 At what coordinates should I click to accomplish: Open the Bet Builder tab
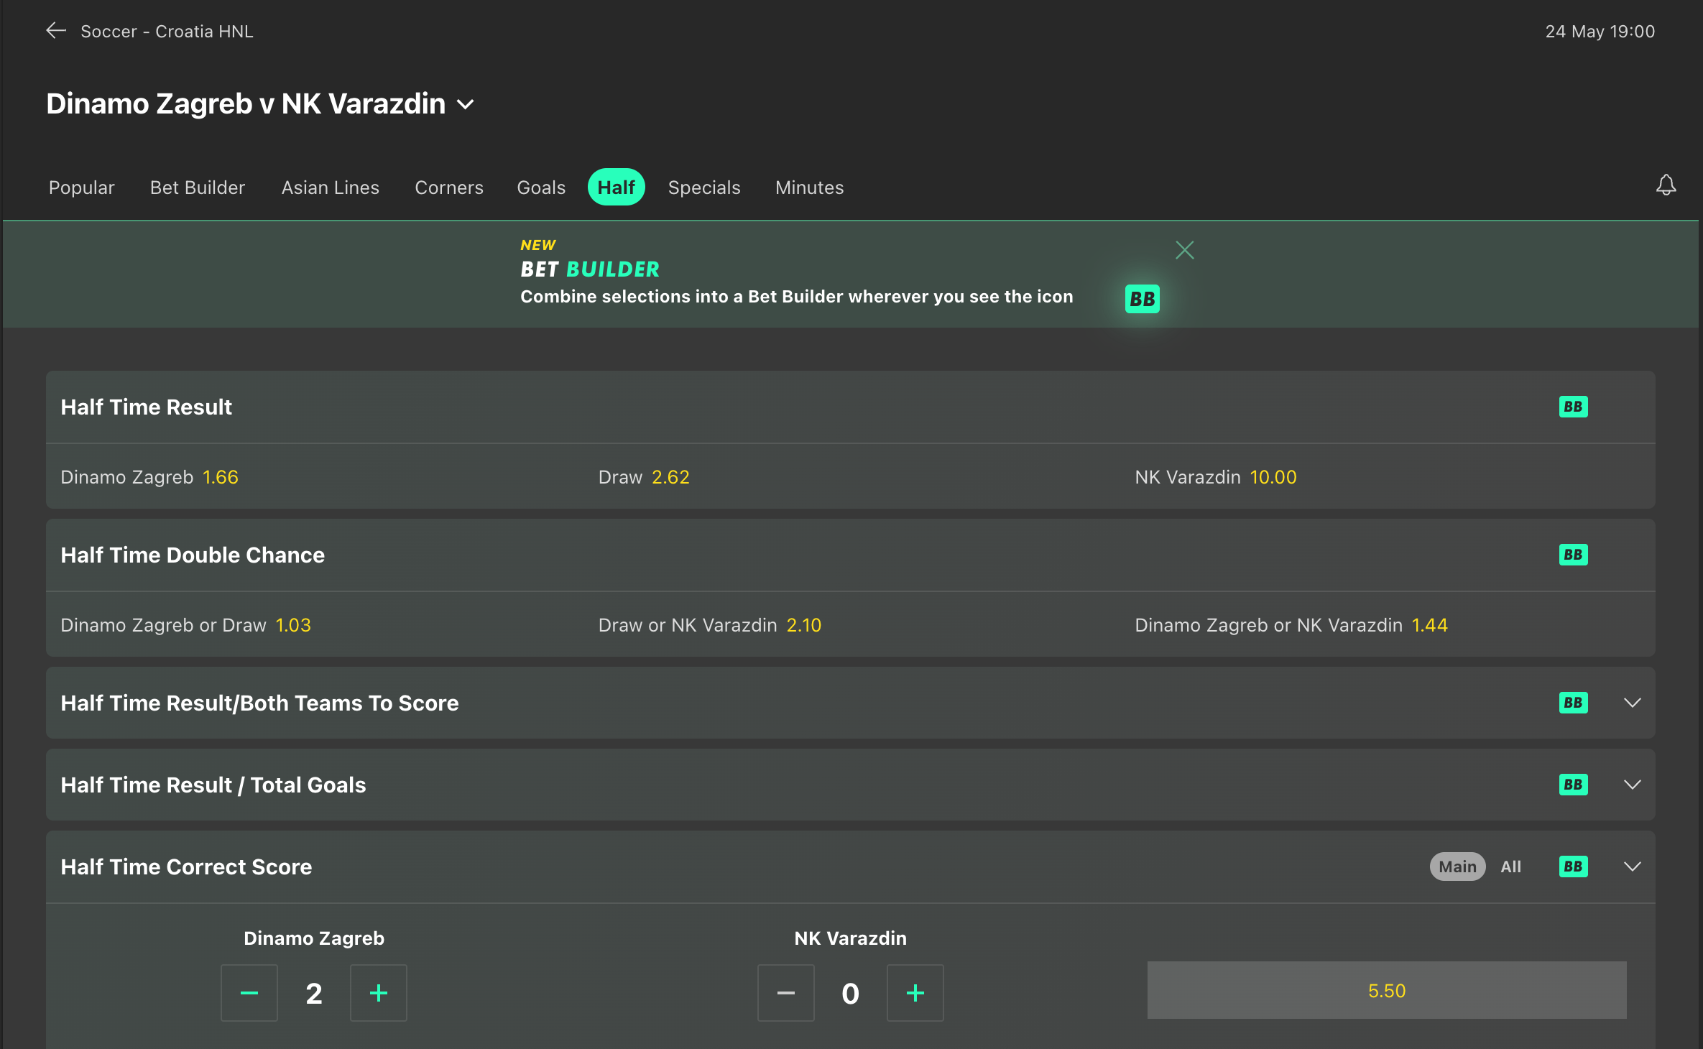pyautogui.click(x=198, y=188)
